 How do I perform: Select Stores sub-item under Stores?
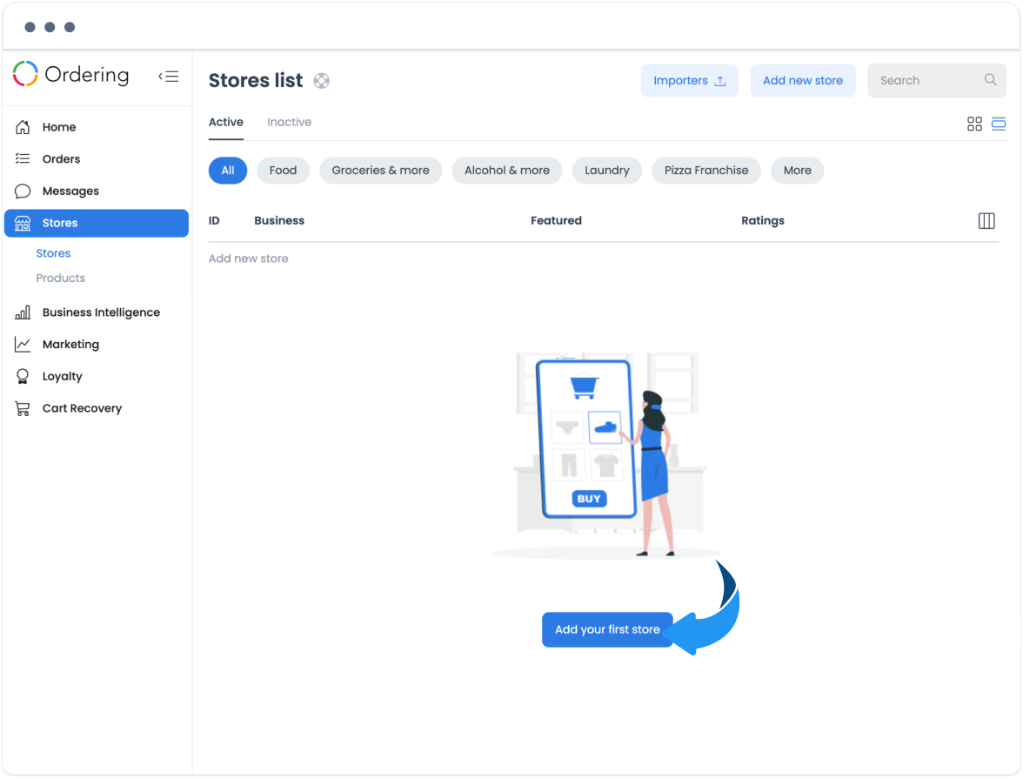click(x=54, y=253)
